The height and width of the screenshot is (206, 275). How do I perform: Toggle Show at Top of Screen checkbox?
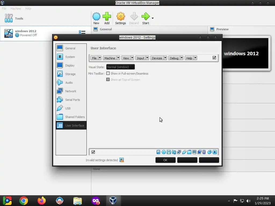point(108,79)
